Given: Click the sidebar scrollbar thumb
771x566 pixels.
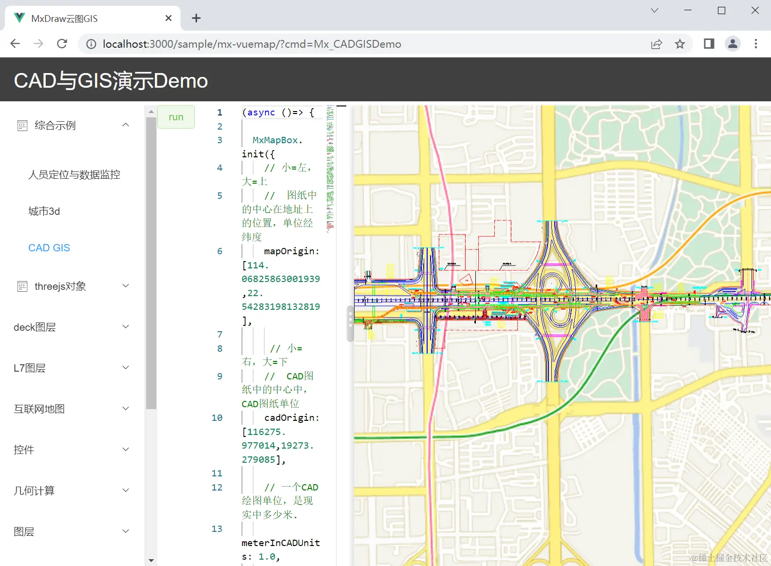Looking at the screenshot, I should [151, 263].
